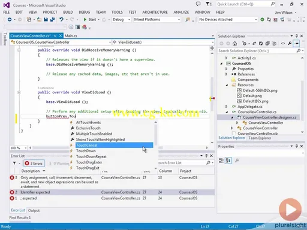Open the CoursesiOS.CourseViewController class dropdown

click(61, 43)
